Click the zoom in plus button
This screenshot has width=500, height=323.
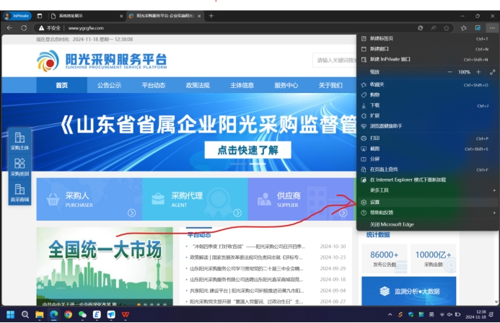[478, 72]
